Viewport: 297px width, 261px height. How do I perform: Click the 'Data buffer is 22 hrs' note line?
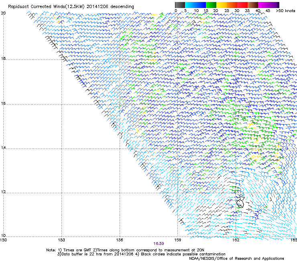pos(141,254)
